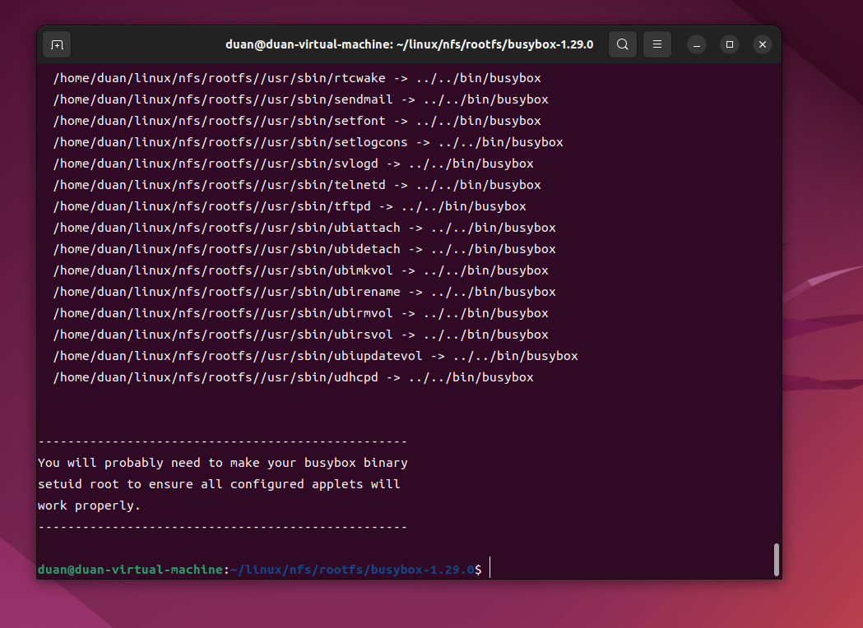Click the duan@duan-virtual-machine prompt user text

click(x=130, y=570)
